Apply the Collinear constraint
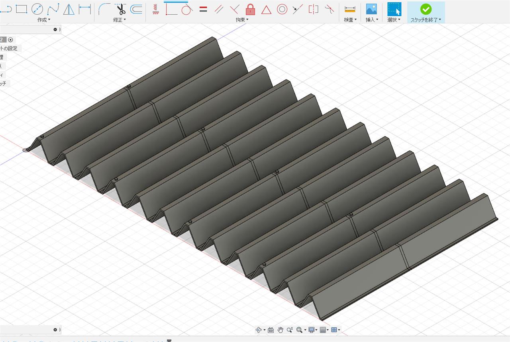Viewport: 510px width, 342px height. click(x=298, y=9)
